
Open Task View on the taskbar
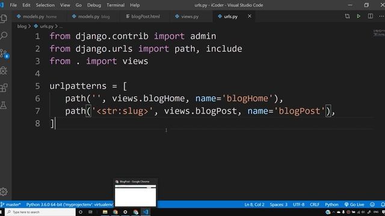pyautogui.click(x=90, y=212)
